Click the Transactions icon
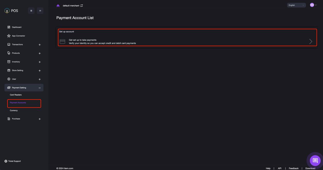 pyautogui.click(x=9, y=44)
